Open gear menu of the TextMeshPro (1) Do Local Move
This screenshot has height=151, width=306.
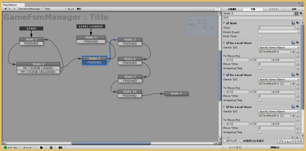297,75
